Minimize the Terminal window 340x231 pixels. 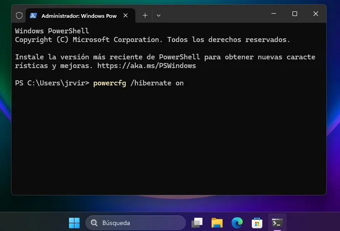coord(274,14)
